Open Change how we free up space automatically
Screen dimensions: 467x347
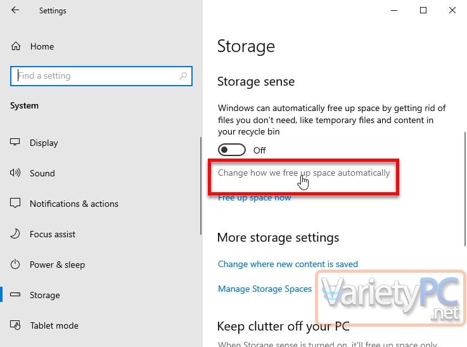coord(304,173)
